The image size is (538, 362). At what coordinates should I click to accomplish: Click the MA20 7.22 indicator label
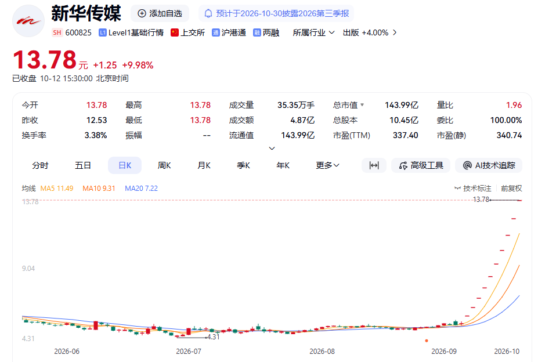coord(142,189)
